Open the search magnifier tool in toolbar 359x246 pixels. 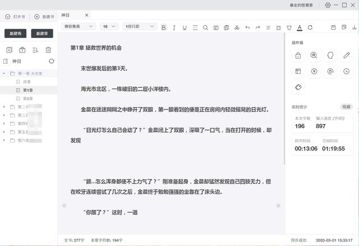(x=205, y=27)
